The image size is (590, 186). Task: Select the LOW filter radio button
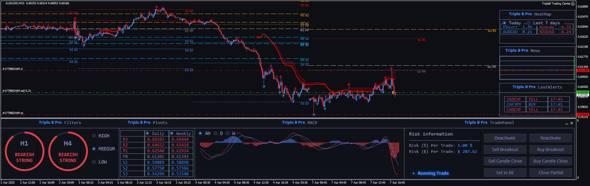point(94,162)
